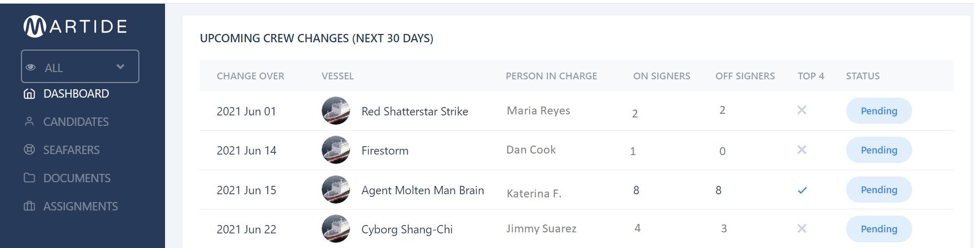Click the eye icon in ALL selector

coord(31,67)
